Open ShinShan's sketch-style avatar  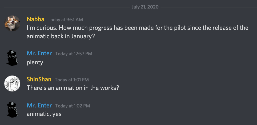click(12, 84)
